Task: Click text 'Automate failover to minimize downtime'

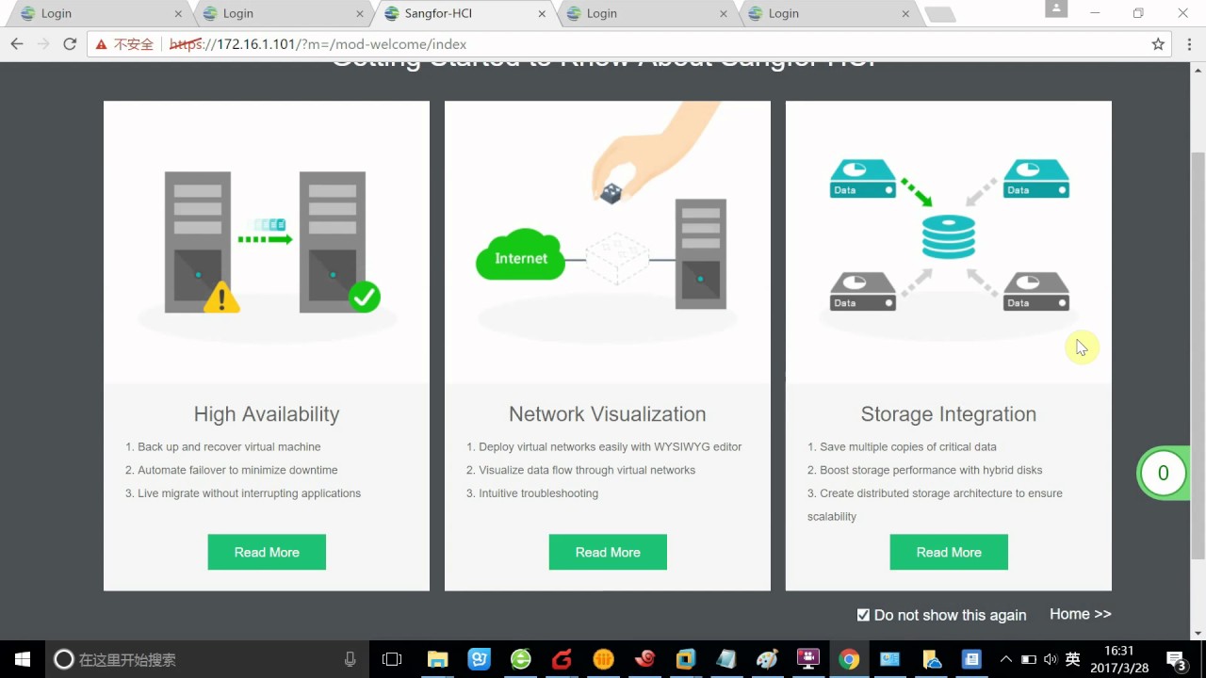Action: pyautogui.click(x=237, y=470)
